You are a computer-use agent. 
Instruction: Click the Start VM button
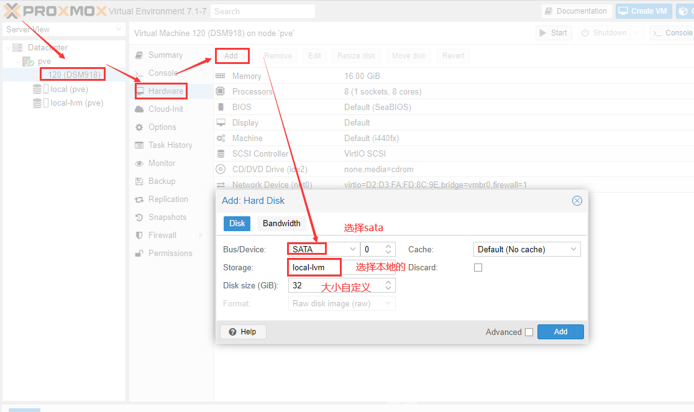[x=554, y=33]
